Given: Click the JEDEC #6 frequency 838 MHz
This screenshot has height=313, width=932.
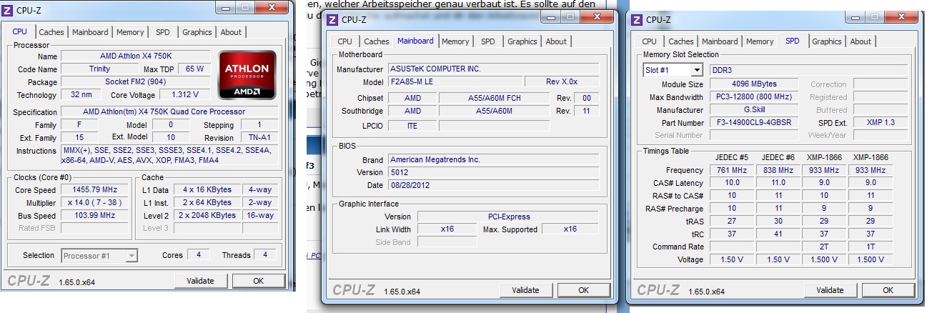Looking at the screenshot, I should [x=778, y=170].
